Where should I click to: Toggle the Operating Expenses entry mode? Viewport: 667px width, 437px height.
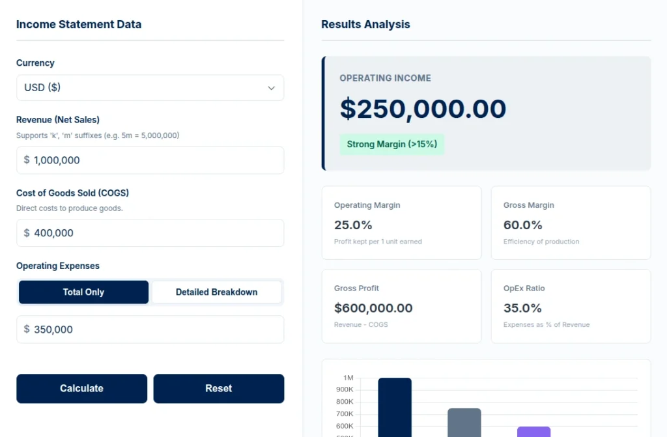tap(216, 292)
